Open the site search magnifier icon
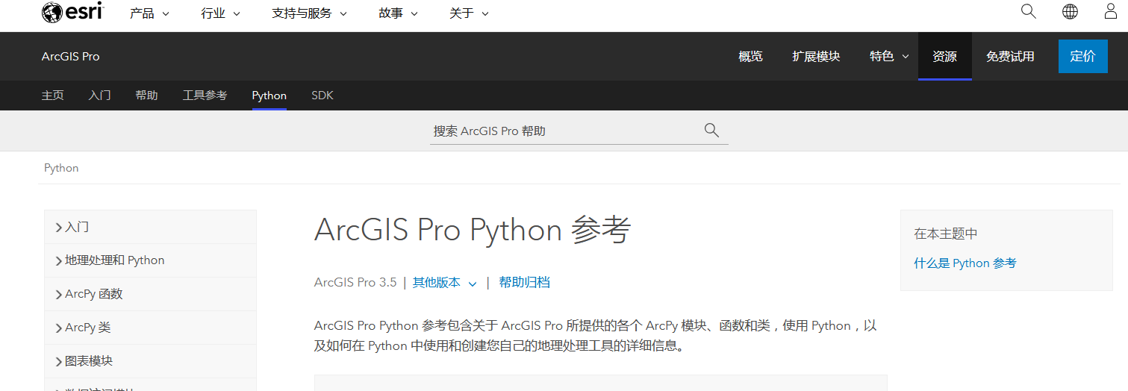 coord(1029,11)
